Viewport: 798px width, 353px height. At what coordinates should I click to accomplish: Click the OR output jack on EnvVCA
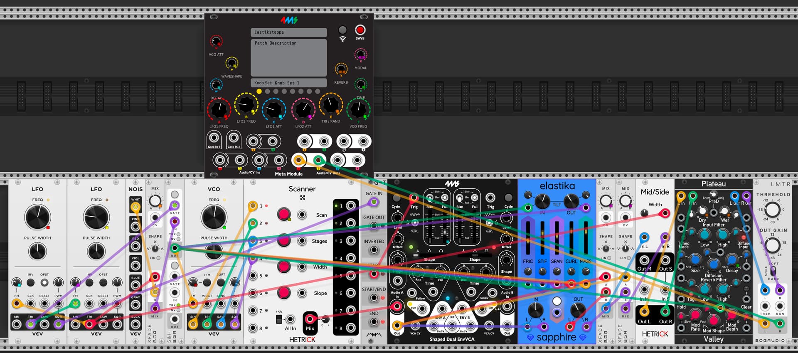(x=452, y=326)
